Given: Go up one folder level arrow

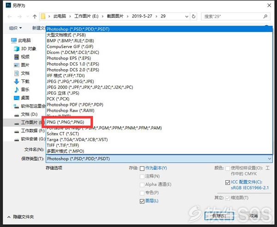Looking at the screenshot, I should coord(35,17).
